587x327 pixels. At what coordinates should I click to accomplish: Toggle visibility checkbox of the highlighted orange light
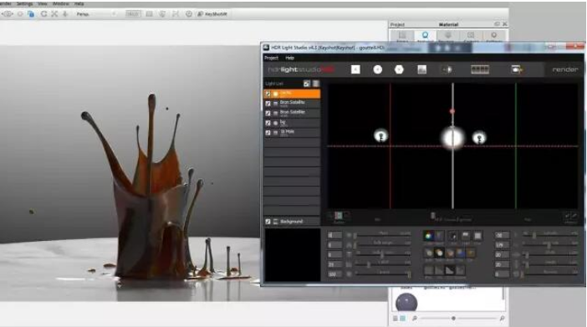tap(268, 94)
